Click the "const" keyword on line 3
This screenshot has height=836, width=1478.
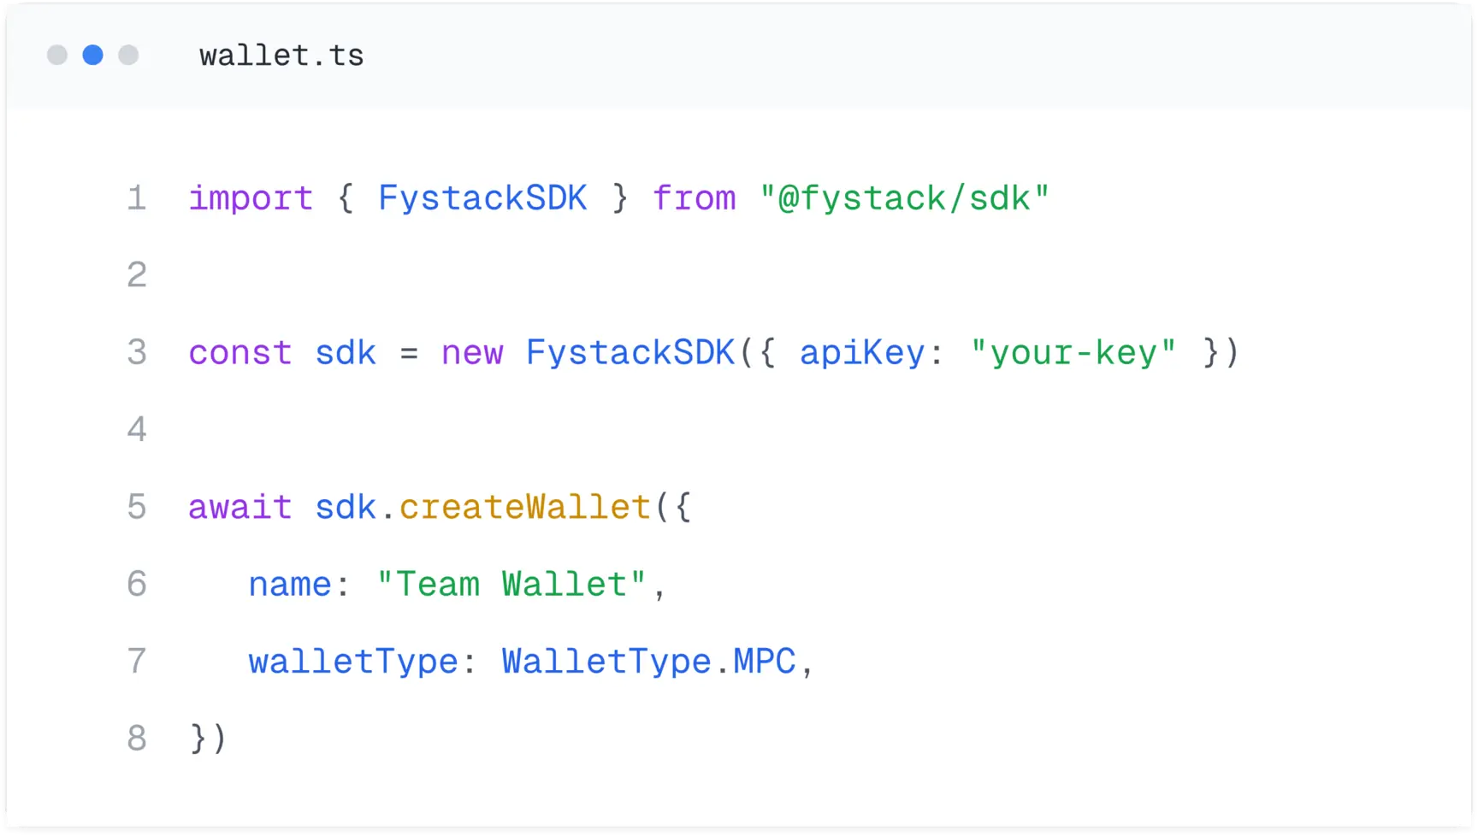240,352
